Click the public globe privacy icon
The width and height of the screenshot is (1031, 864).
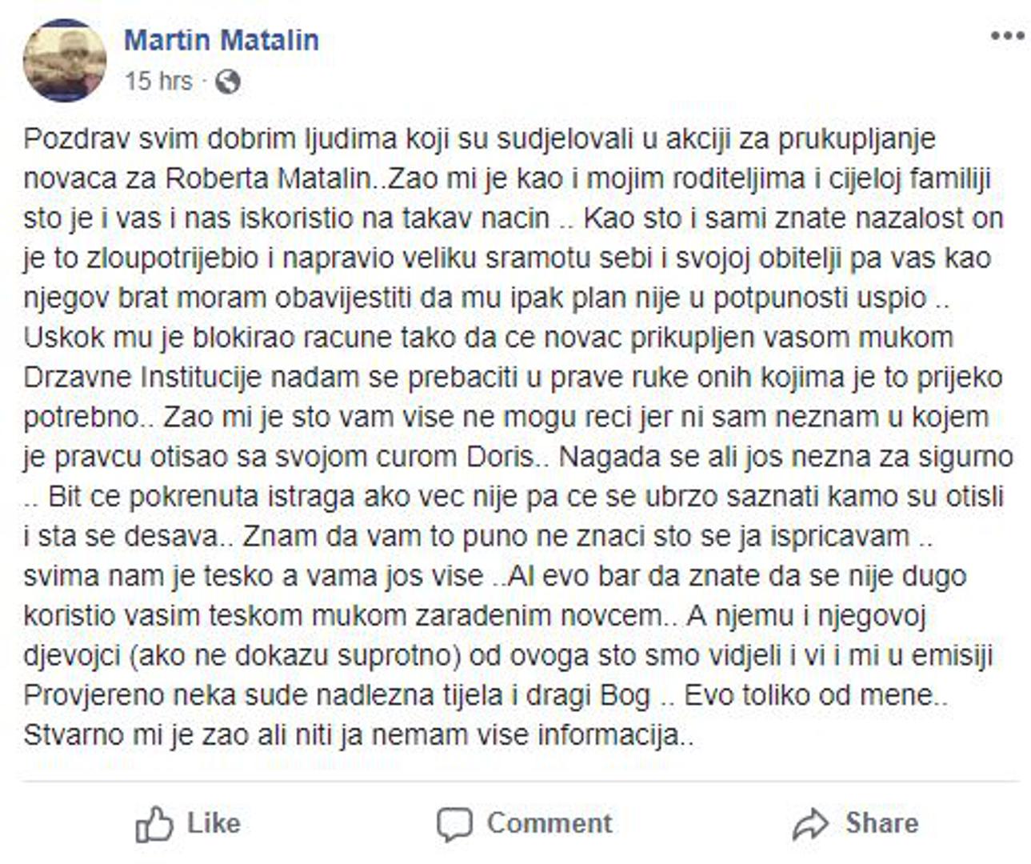[x=228, y=82]
